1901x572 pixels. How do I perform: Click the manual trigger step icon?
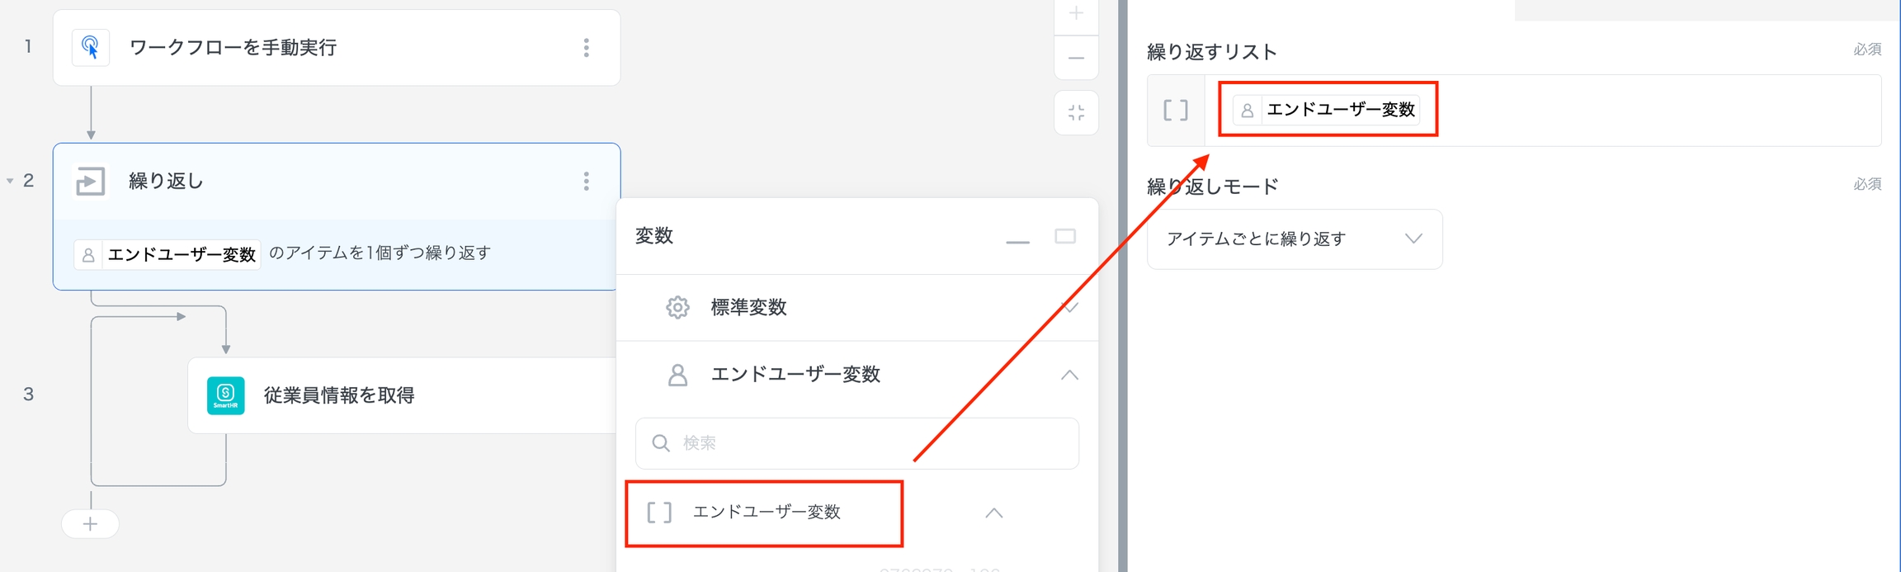[91, 48]
